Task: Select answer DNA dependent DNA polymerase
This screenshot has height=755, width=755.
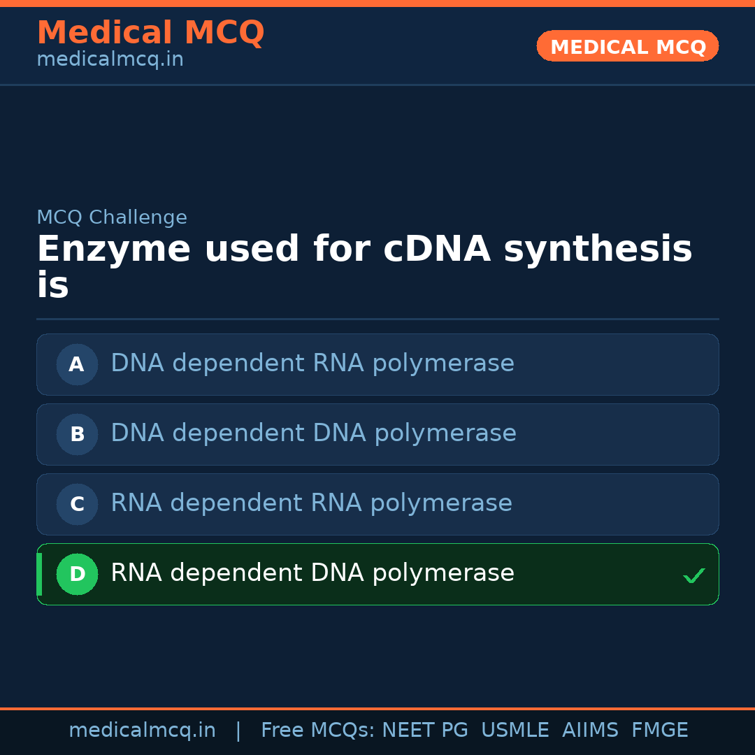Action: coord(313,433)
